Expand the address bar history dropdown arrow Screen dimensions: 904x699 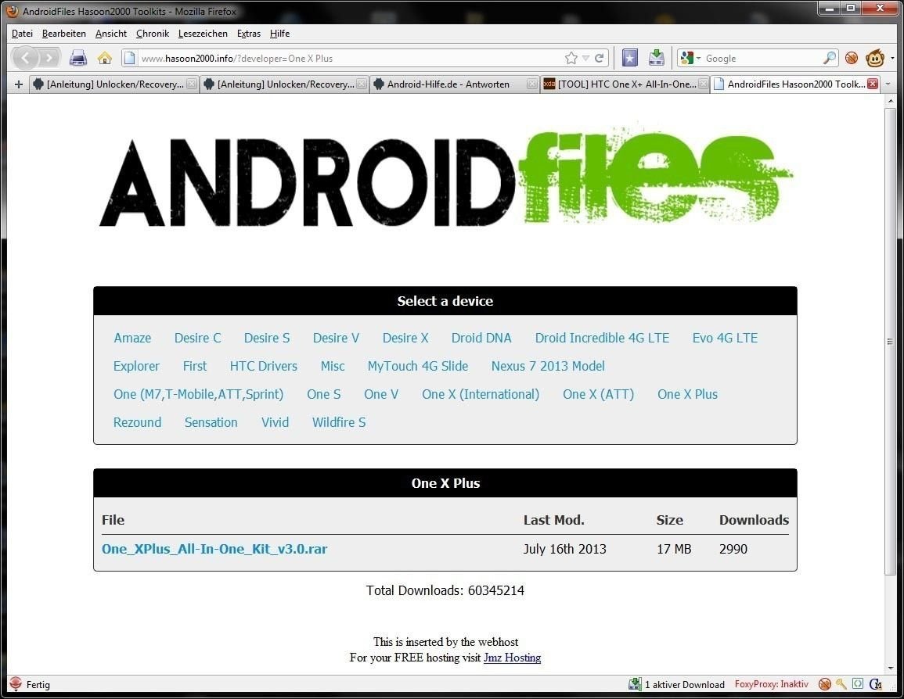585,58
